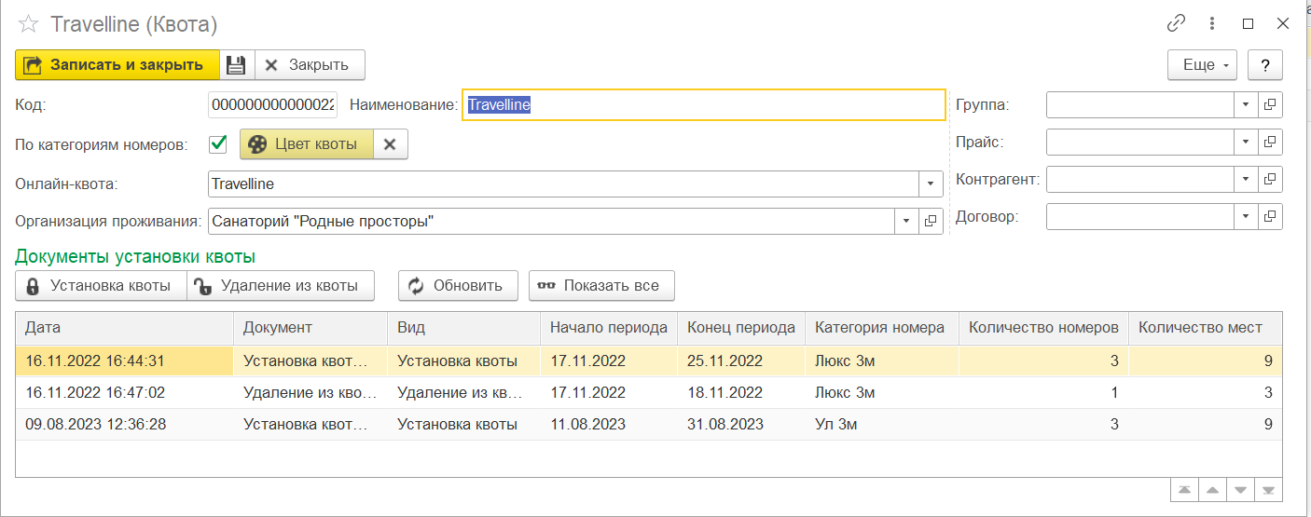Open the Еще menu
The height and width of the screenshot is (517, 1311).
[x=1201, y=65]
